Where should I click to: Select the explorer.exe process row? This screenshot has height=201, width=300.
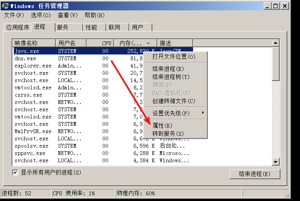pos(103,66)
